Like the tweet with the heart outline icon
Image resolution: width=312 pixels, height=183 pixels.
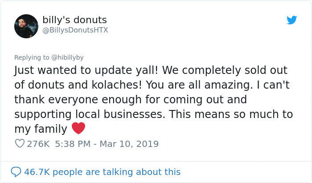coord(20,144)
